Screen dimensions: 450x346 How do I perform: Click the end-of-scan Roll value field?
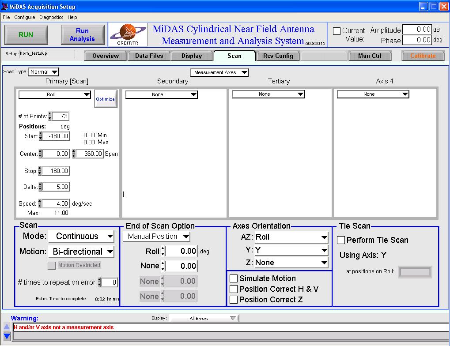182,251
